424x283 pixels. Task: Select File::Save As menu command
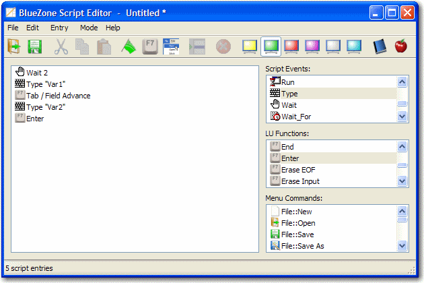[302, 246]
